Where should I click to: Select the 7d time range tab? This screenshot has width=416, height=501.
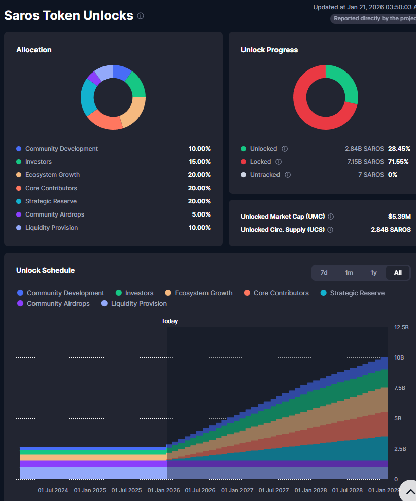coord(324,273)
